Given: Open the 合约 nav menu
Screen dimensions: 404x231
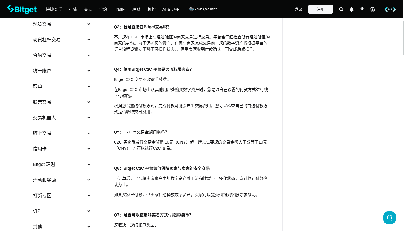Looking at the screenshot, I should click(103, 9).
